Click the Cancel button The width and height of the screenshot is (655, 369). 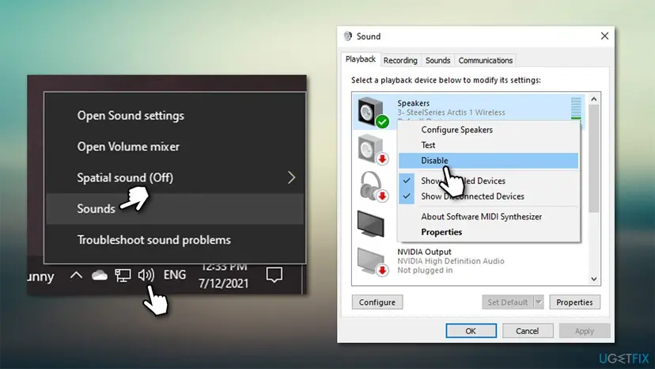(x=527, y=330)
